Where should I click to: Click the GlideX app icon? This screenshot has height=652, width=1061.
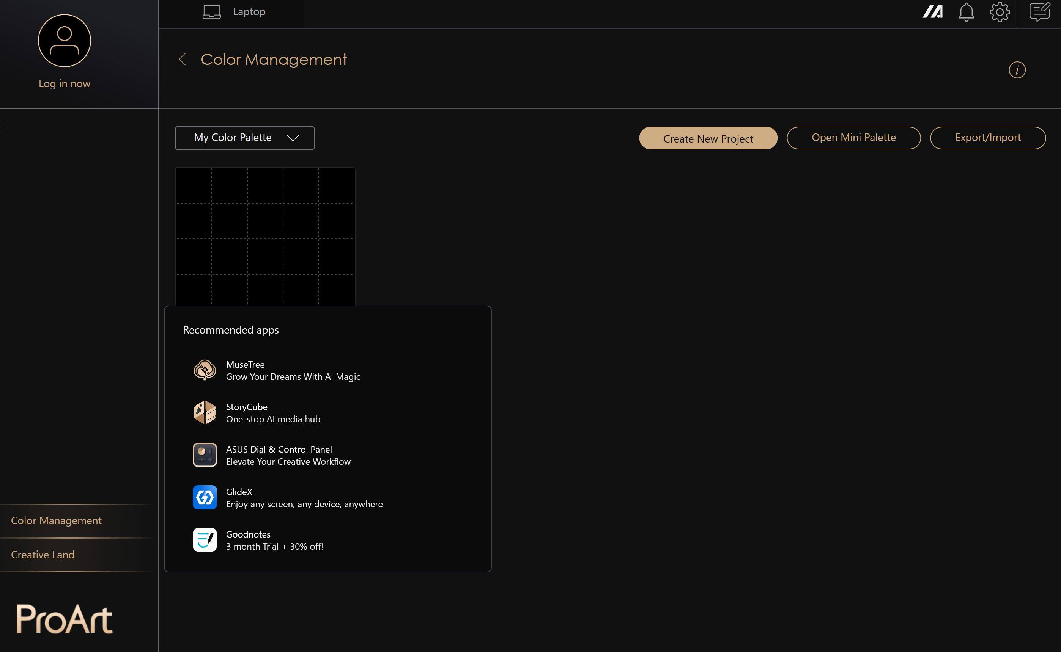point(205,497)
